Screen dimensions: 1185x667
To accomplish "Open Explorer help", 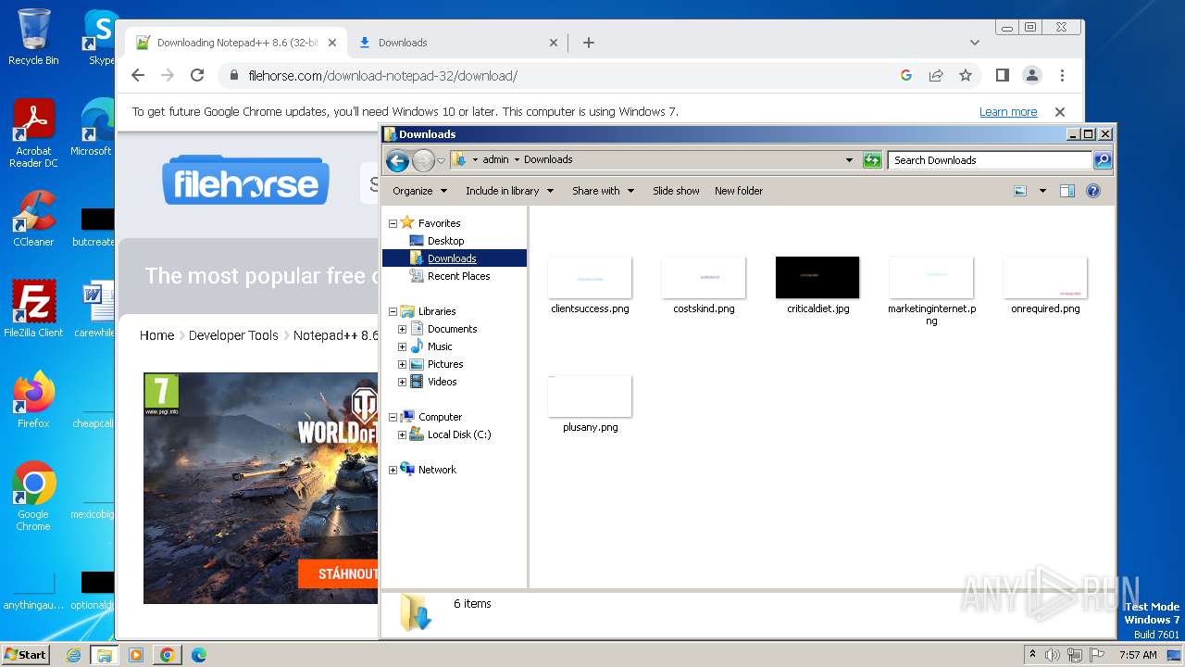I will pos(1093,191).
